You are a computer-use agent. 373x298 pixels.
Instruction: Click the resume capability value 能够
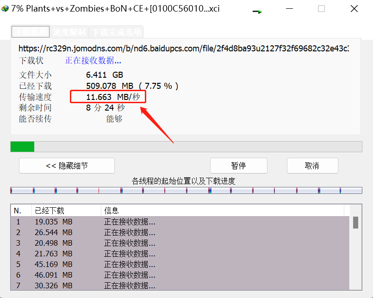(x=114, y=118)
